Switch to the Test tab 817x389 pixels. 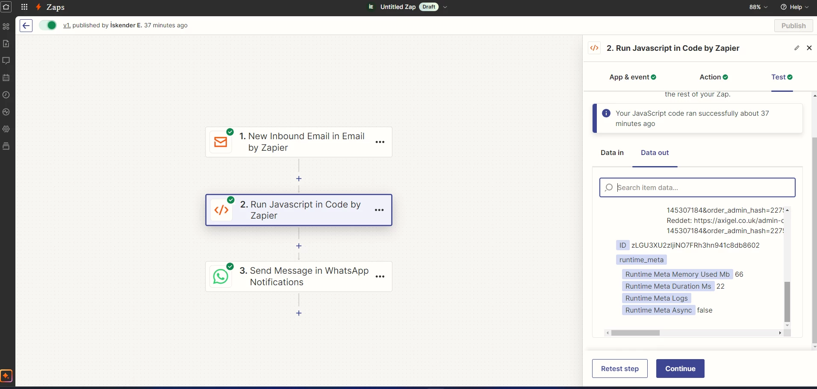(x=782, y=77)
